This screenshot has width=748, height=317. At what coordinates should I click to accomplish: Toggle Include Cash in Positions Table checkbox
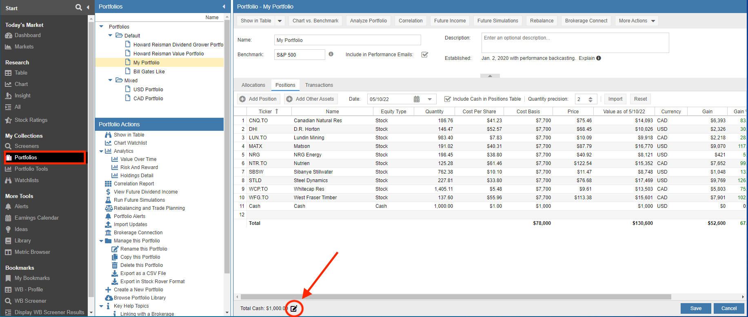[x=447, y=99]
